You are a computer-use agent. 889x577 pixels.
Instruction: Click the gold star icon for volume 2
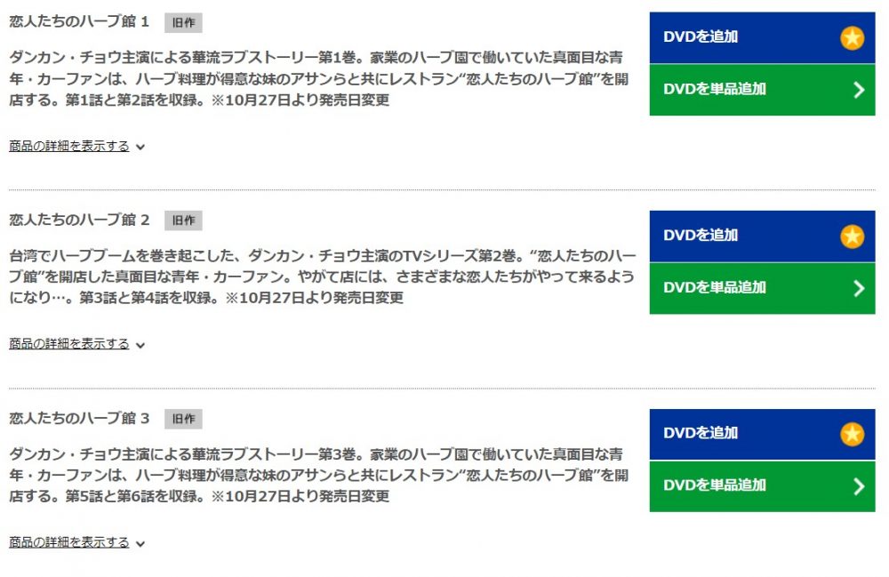pos(852,236)
